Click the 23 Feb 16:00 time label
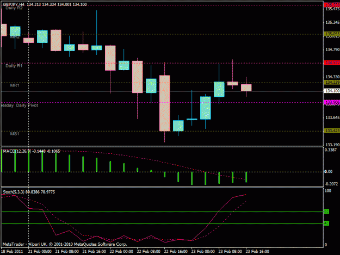This screenshot has width=340, height=255. point(257,252)
